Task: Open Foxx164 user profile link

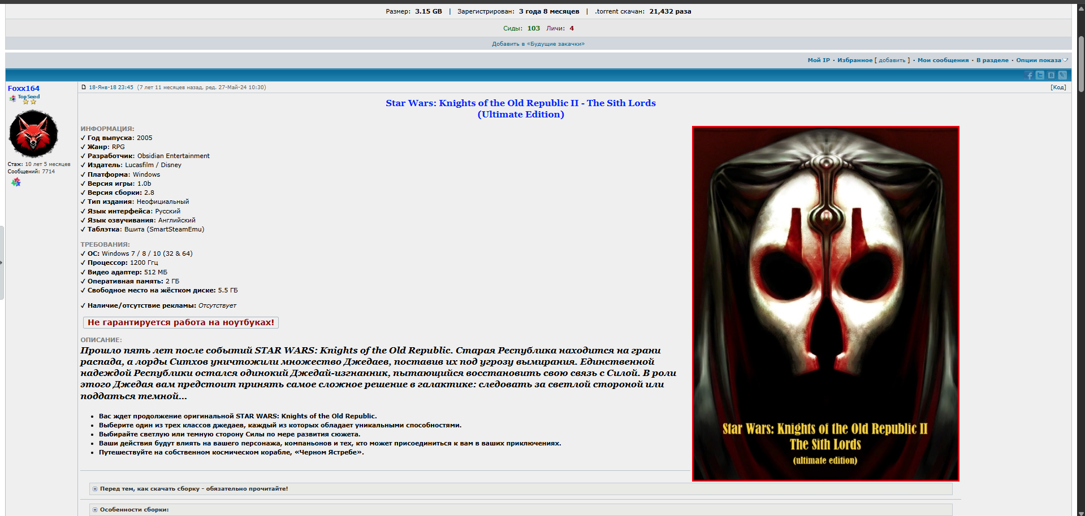Action: [24, 88]
